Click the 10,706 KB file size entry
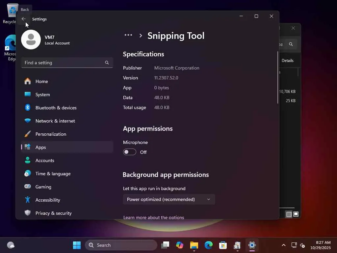The width and height of the screenshot is (337, 253). tap(288, 92)
